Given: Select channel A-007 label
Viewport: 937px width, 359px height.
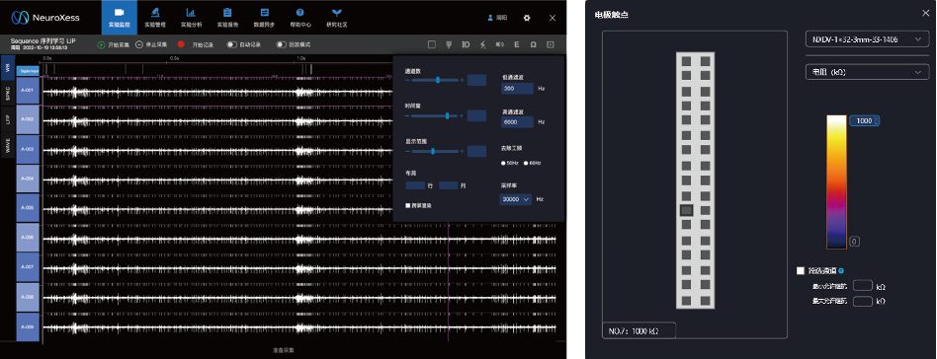Looking at the screenshot, I should (x=28, y=266).
